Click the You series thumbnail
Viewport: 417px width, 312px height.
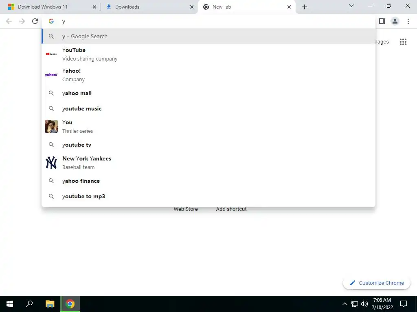[x=51, y=126]
